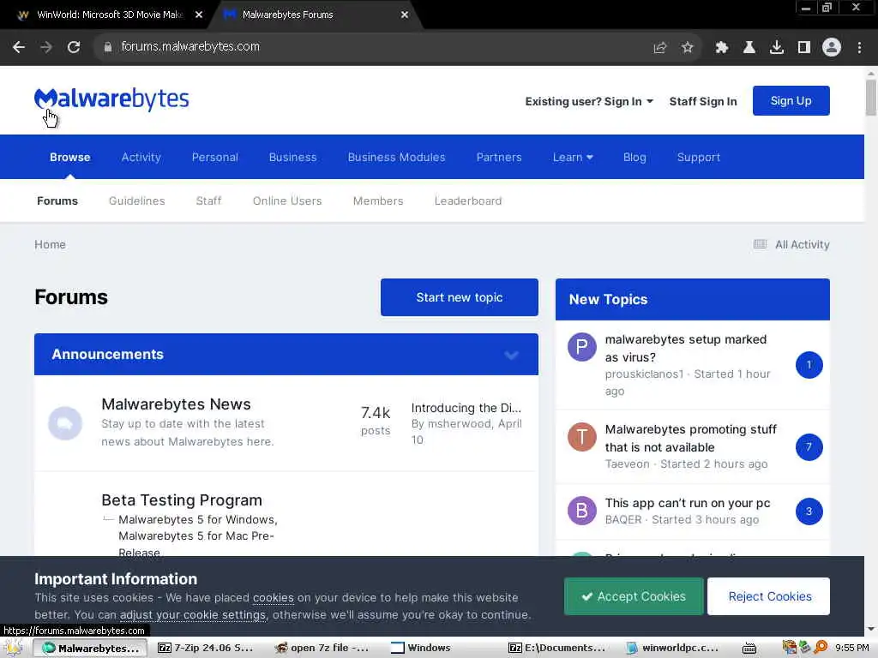Open the Beta Testing Program forum
The image size is (878, 658).
(x=182, y=500)
